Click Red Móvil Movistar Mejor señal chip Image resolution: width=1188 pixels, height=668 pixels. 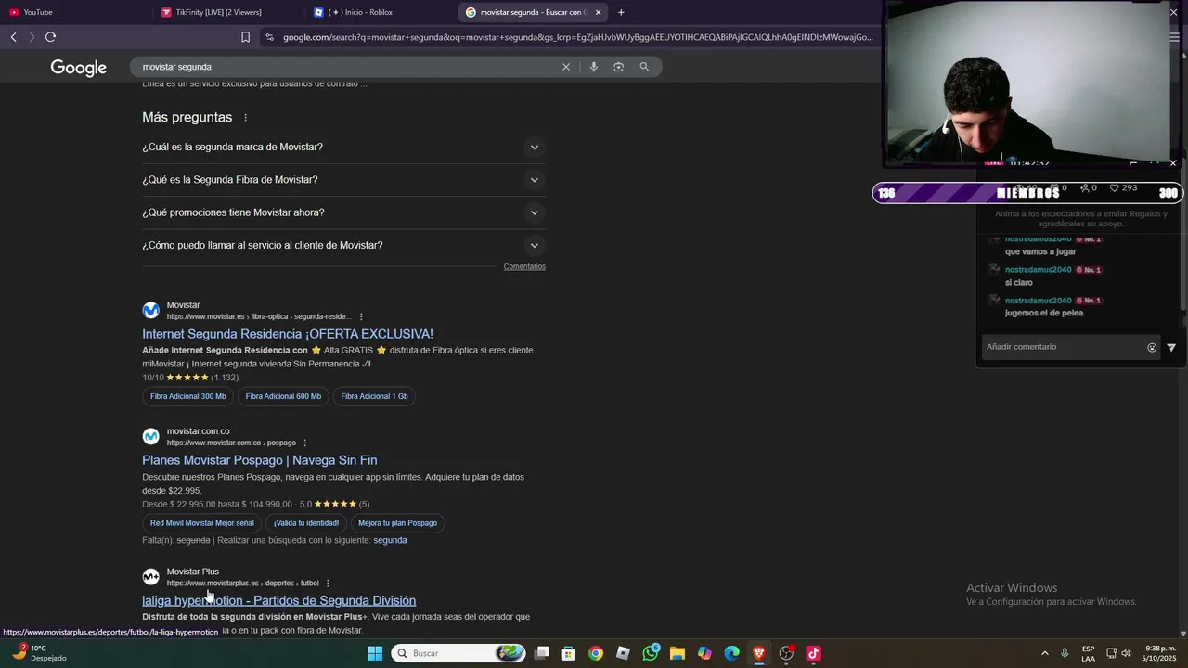202,523
